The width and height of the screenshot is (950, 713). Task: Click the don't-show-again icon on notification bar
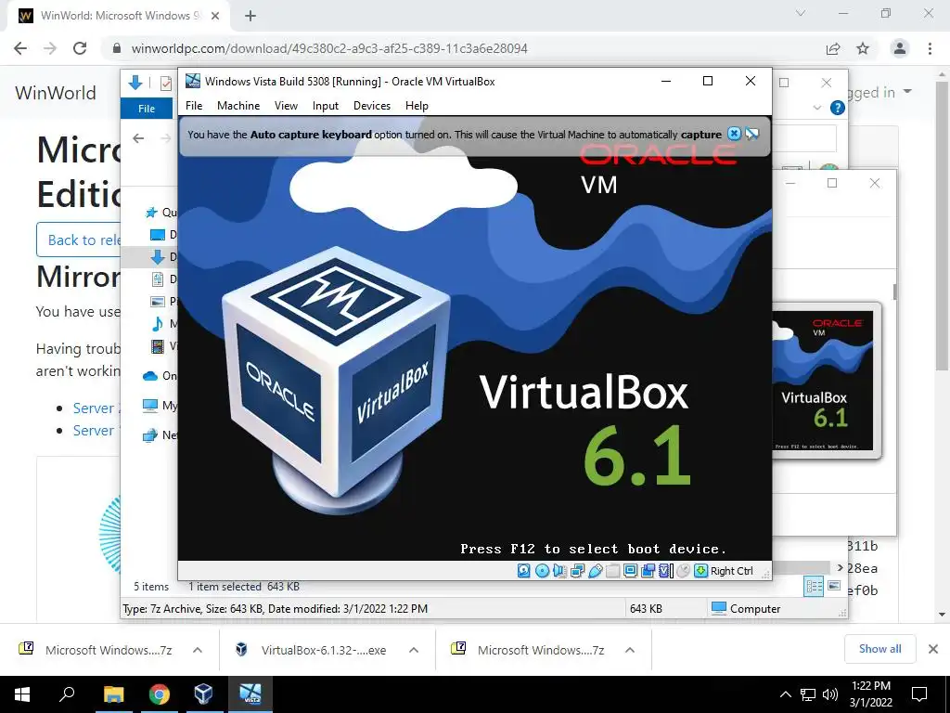[751, 134]
